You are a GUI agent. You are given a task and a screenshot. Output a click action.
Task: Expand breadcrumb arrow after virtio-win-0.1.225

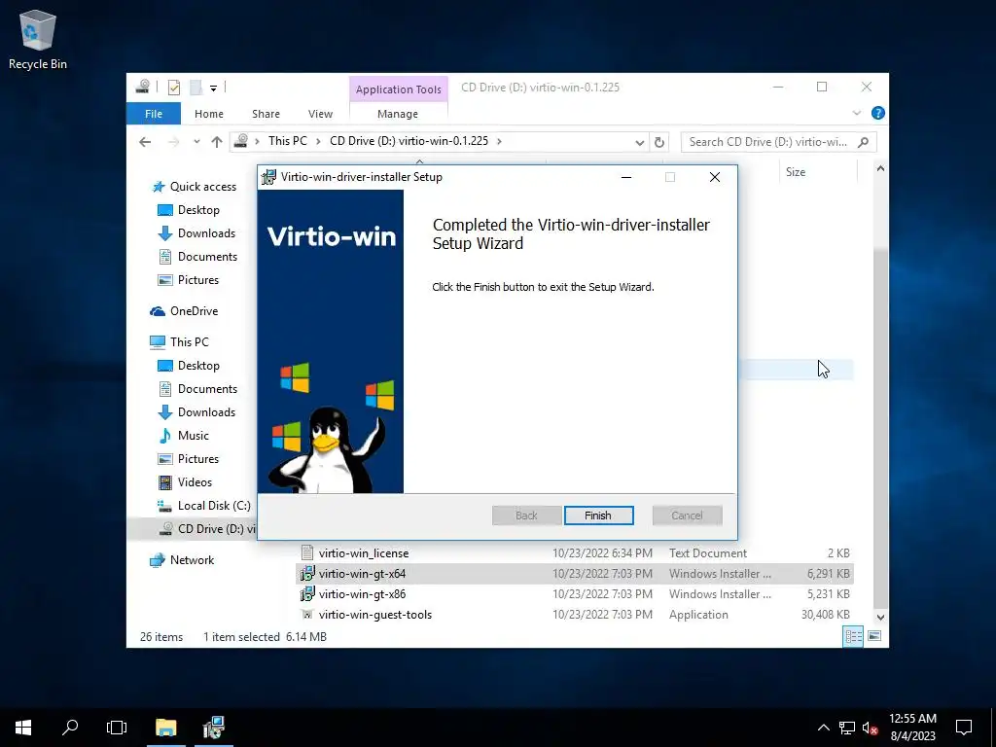(x=499, y=142)
